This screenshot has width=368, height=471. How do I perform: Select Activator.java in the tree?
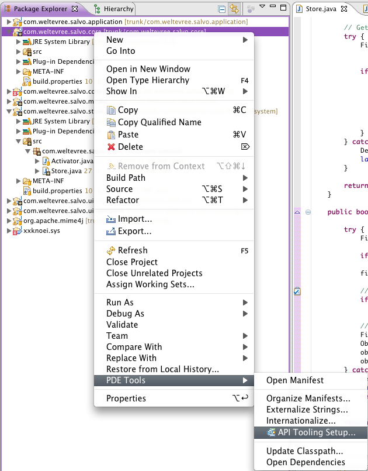tap(72, 161)
